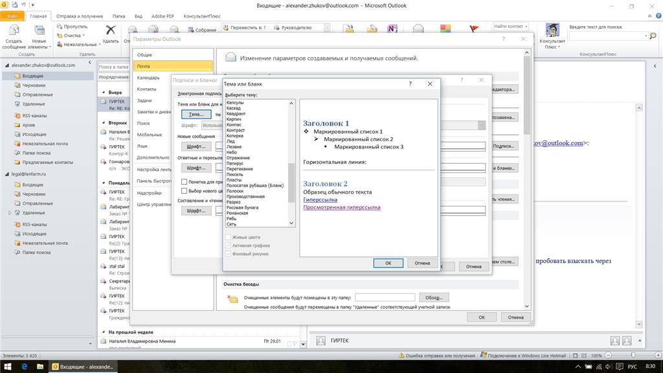Open the Файл tab

coord(12,16)
